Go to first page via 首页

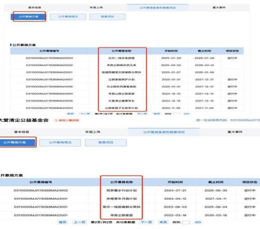62,222
